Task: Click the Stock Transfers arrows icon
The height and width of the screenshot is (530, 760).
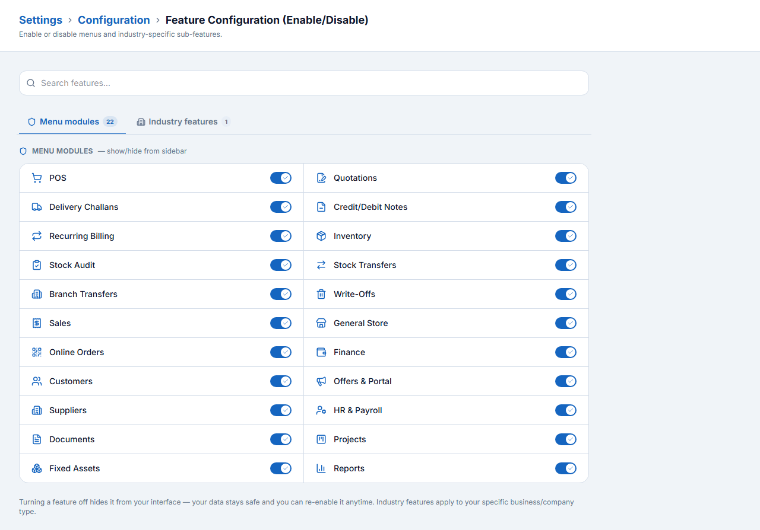Action: (321, 265)
